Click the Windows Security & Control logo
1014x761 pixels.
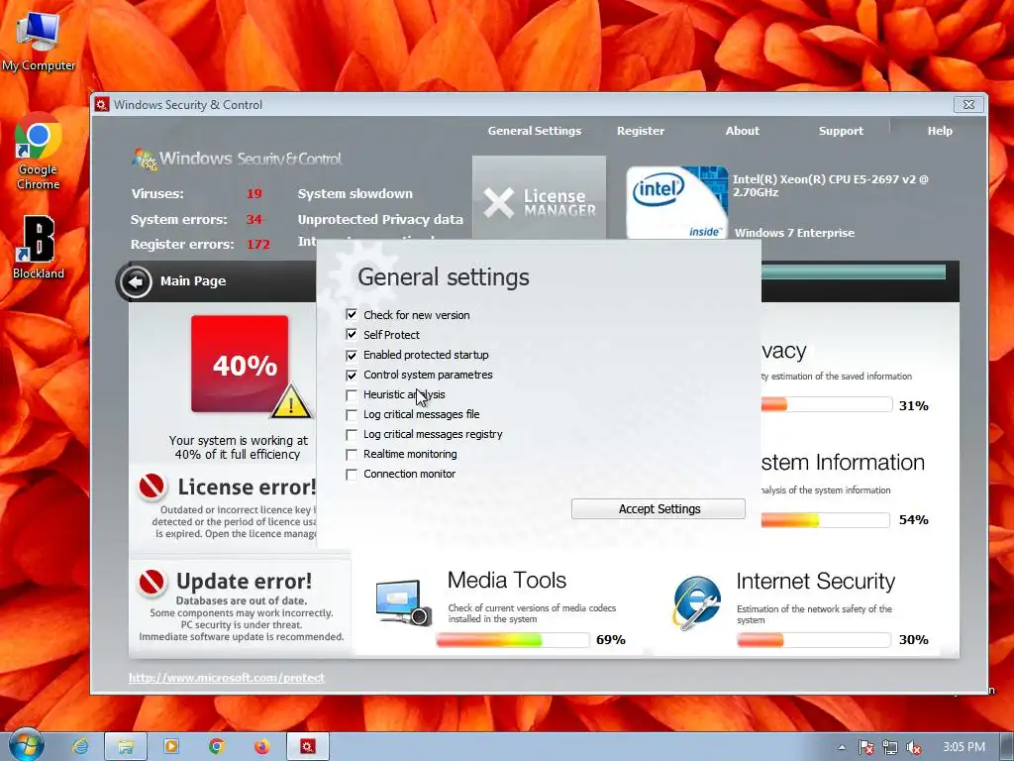click(x=237, y=159)
